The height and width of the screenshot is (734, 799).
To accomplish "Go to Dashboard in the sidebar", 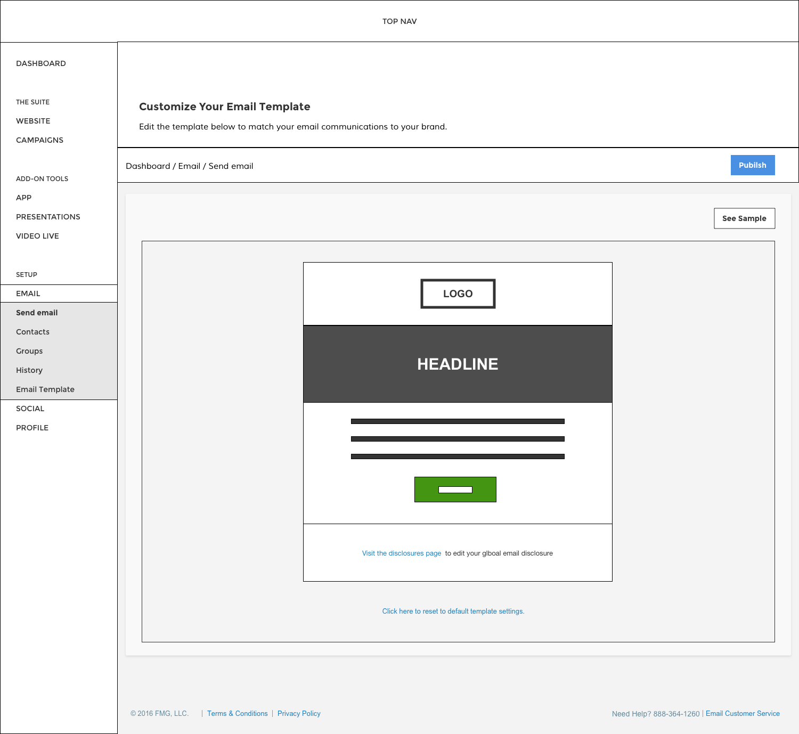I will 41,63.
